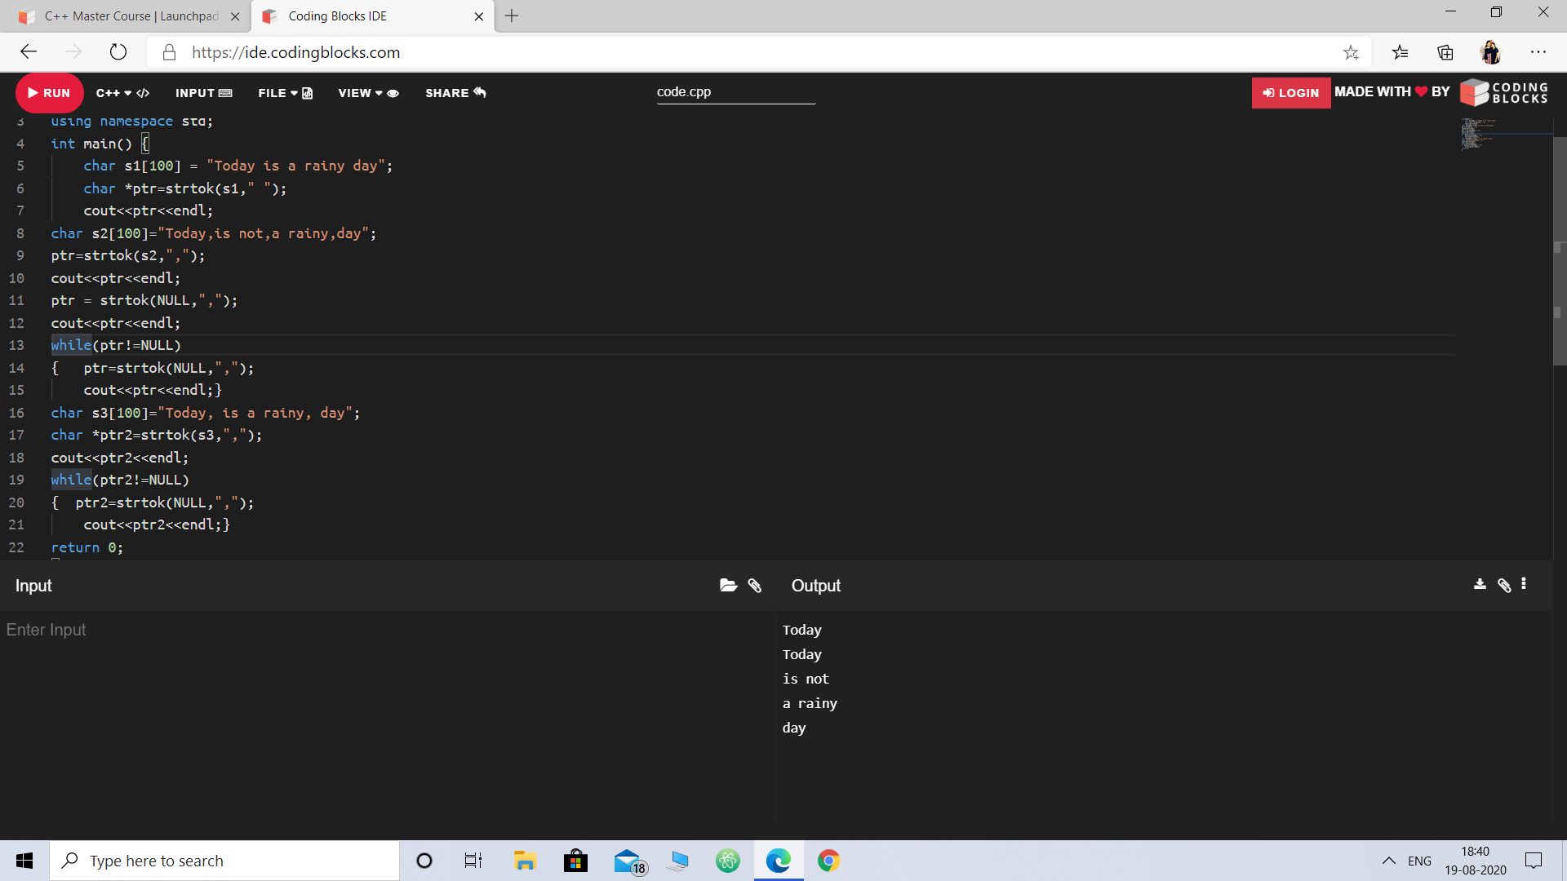This screenshot has width=1567, height=881.
Task: Open Chrome from the taskbar
Action: click(x=828, y=861)
